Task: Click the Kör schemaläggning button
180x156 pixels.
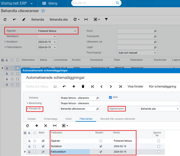Action: (x=162, y=87)
